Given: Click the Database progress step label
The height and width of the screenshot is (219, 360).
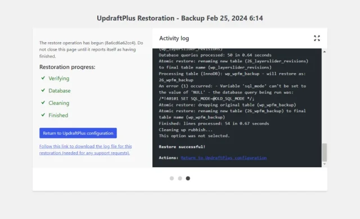Looking at the screenshot, I should click(60, 91).
